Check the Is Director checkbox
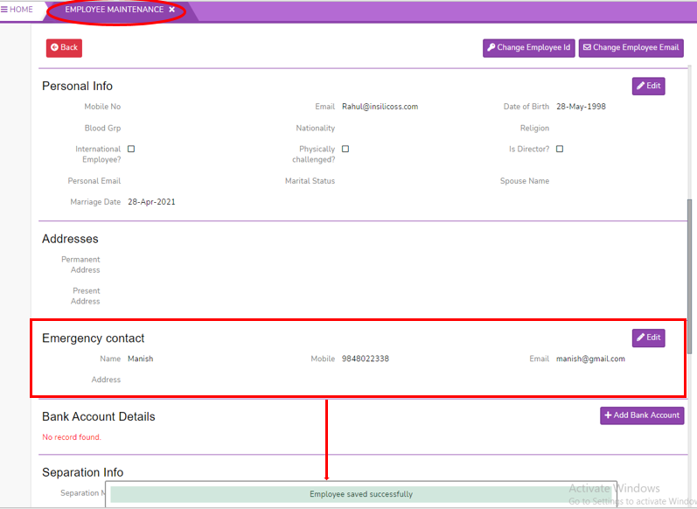The height and width of the screenshot is (509, 697). (x=560, y=150)
